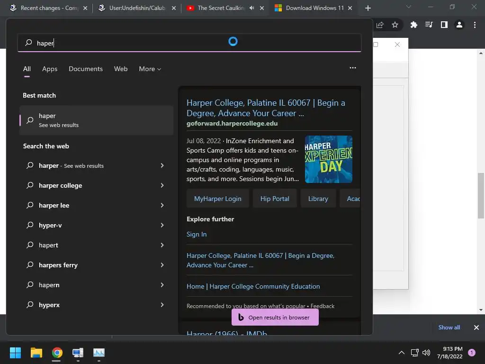485x364 pixels.
Task: Expand the 'harper lee' suggestion arrow
Action: (162, 205)
